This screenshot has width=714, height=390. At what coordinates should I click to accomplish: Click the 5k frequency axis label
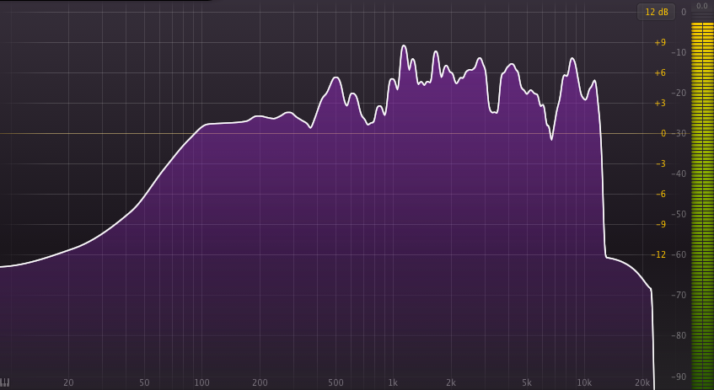coord(527,382)
